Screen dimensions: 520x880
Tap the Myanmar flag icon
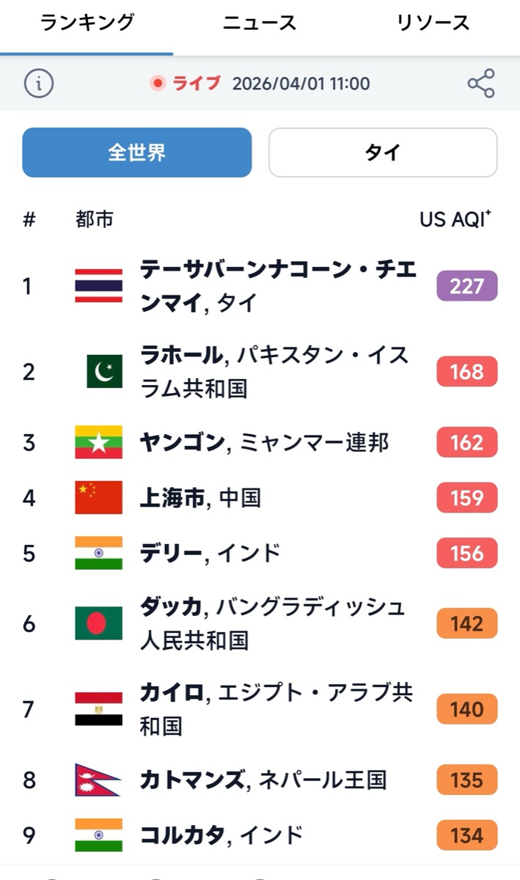[x=98, y=443]
